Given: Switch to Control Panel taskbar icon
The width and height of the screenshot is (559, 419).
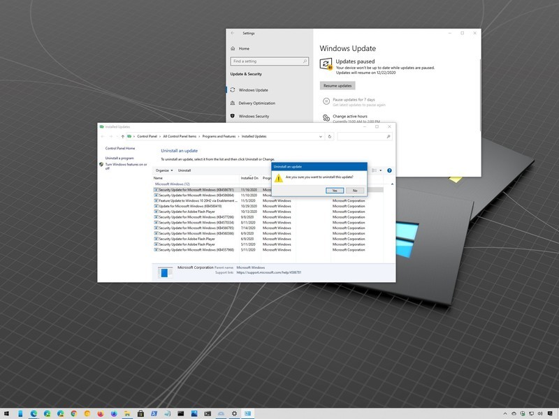Looking at the screenshot, I should [x=248, y=413].
